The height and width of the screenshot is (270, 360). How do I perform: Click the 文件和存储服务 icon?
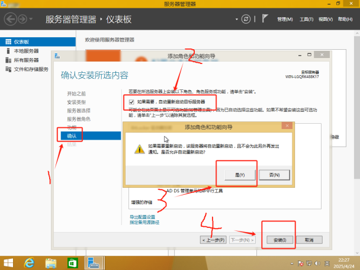pos(8,69)
